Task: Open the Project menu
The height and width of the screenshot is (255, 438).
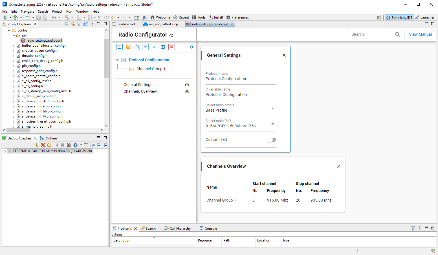Action: [57, 12]
